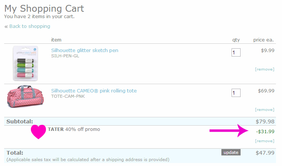Remove the pink rolling tote from cart
This screenshot has width=282, height=166.
(265, 109)
